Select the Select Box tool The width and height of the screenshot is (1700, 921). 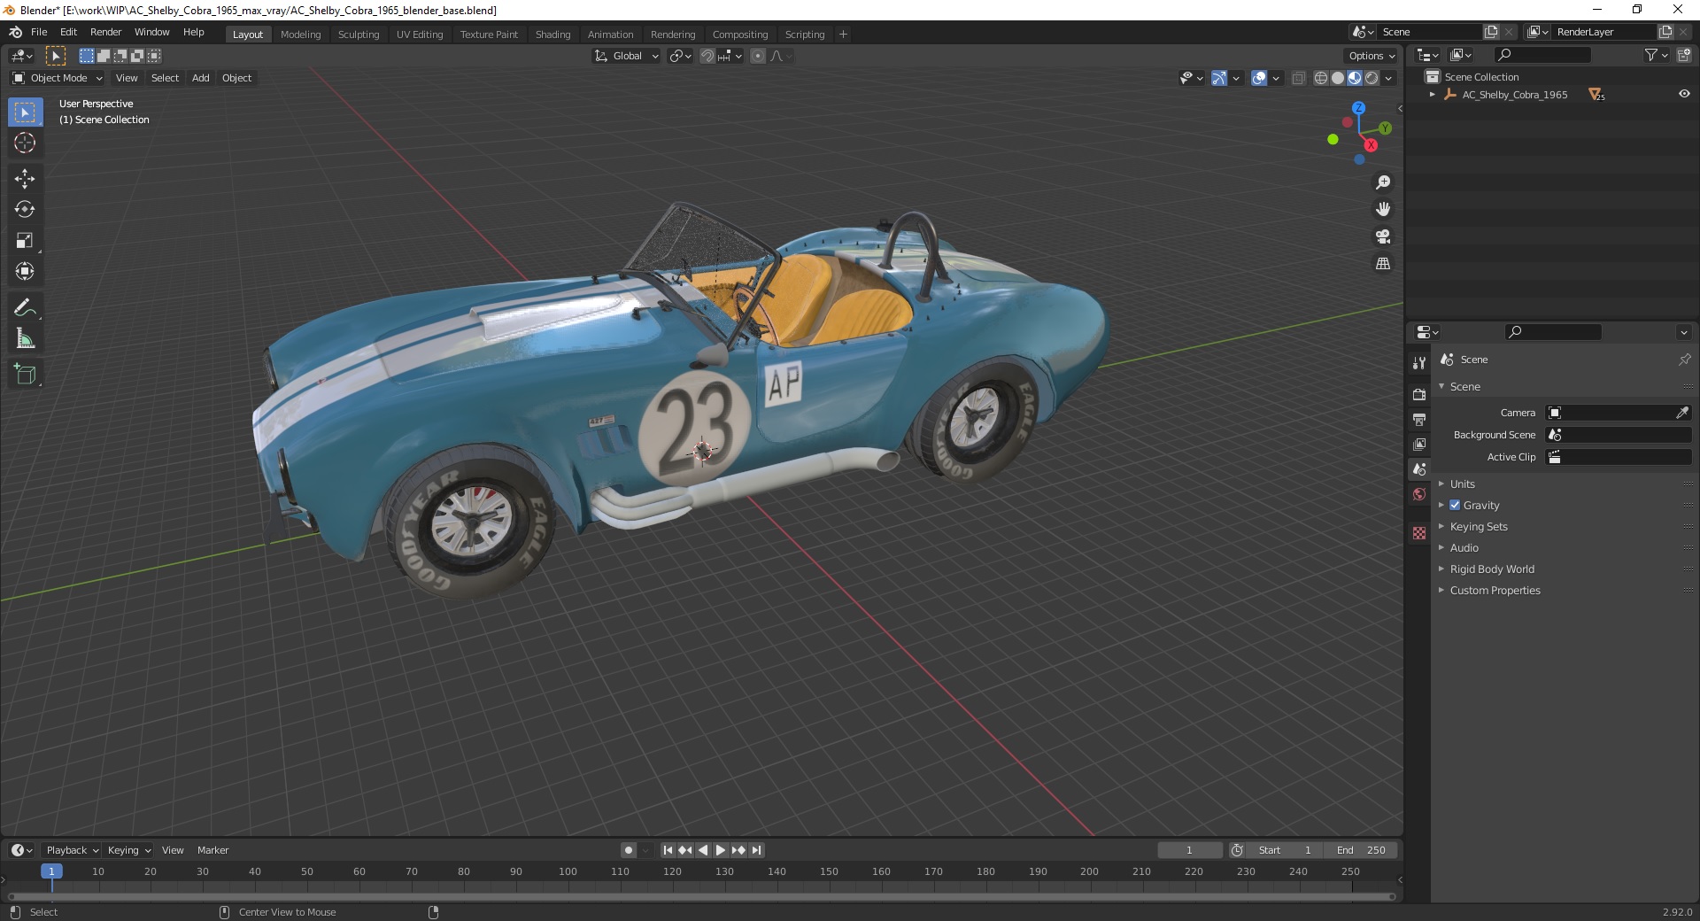(25, 112)
